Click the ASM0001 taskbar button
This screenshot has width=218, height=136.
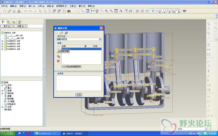74,134
